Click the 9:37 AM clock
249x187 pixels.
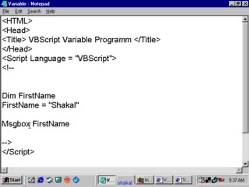pos(236,180)
